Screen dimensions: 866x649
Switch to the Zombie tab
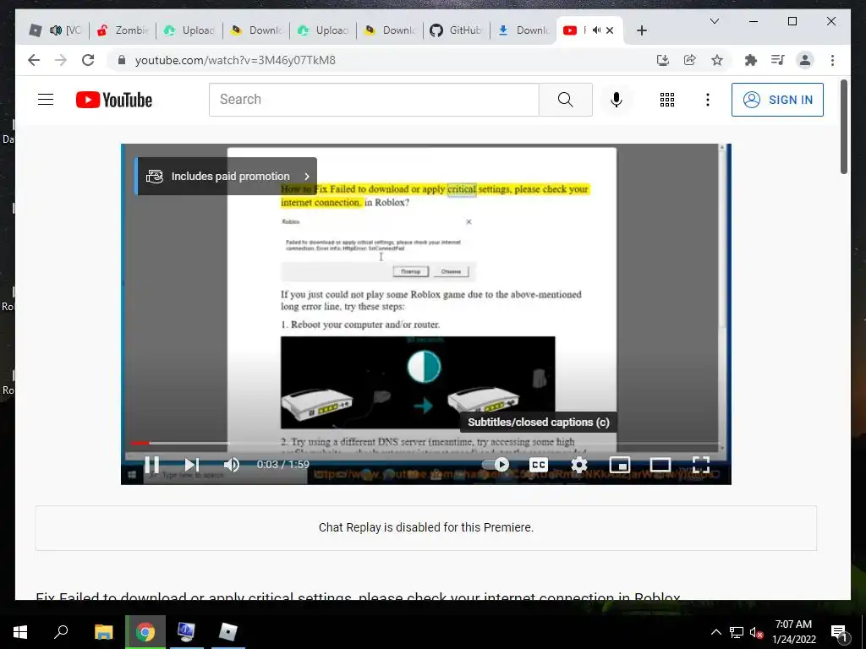click(x=122, y=30)
